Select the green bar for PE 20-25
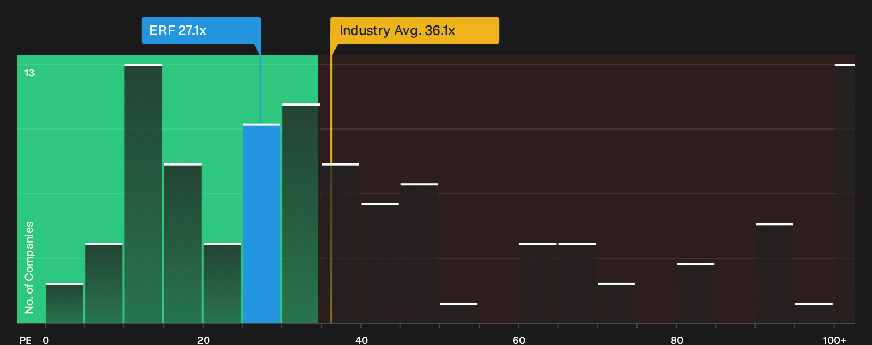Screen dimensions: 872x345 tap(222, 283)
